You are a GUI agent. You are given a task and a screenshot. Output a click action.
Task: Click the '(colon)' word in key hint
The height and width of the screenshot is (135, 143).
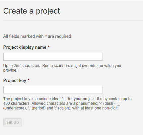point(65,108)
